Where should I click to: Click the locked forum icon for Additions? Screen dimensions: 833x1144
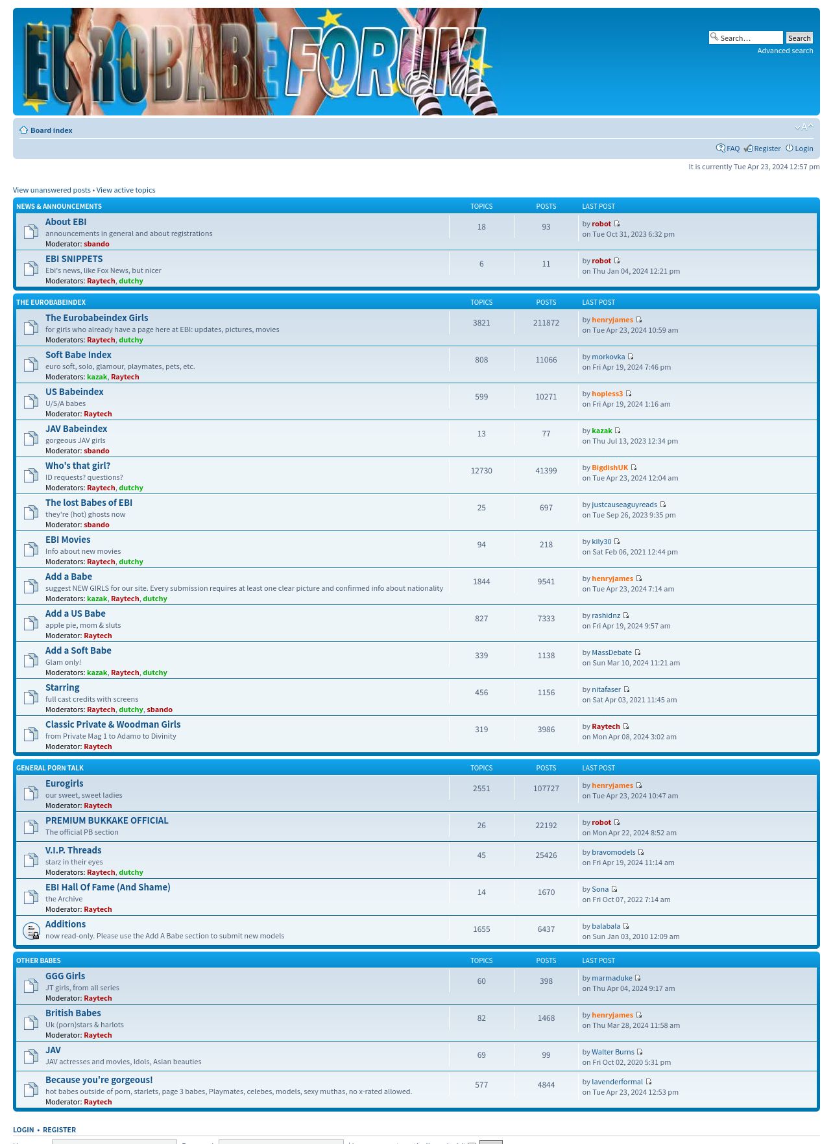31,931
